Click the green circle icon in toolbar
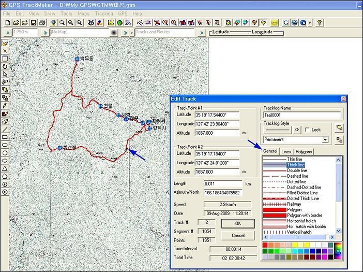 click(119, 23)
